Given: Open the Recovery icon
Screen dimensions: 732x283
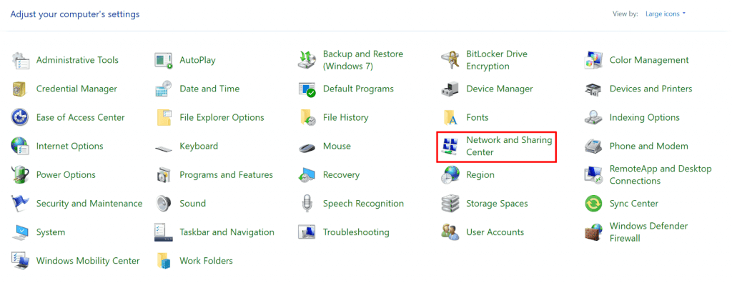Looking at the screenshot, I should coord(307,174).
